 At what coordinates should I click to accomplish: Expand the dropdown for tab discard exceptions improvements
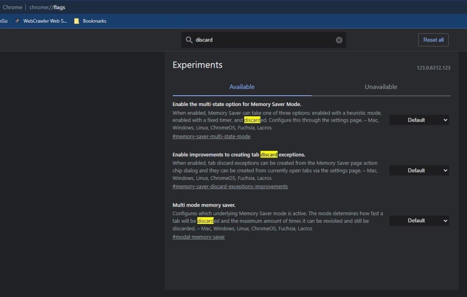click(x=419, y=170)
